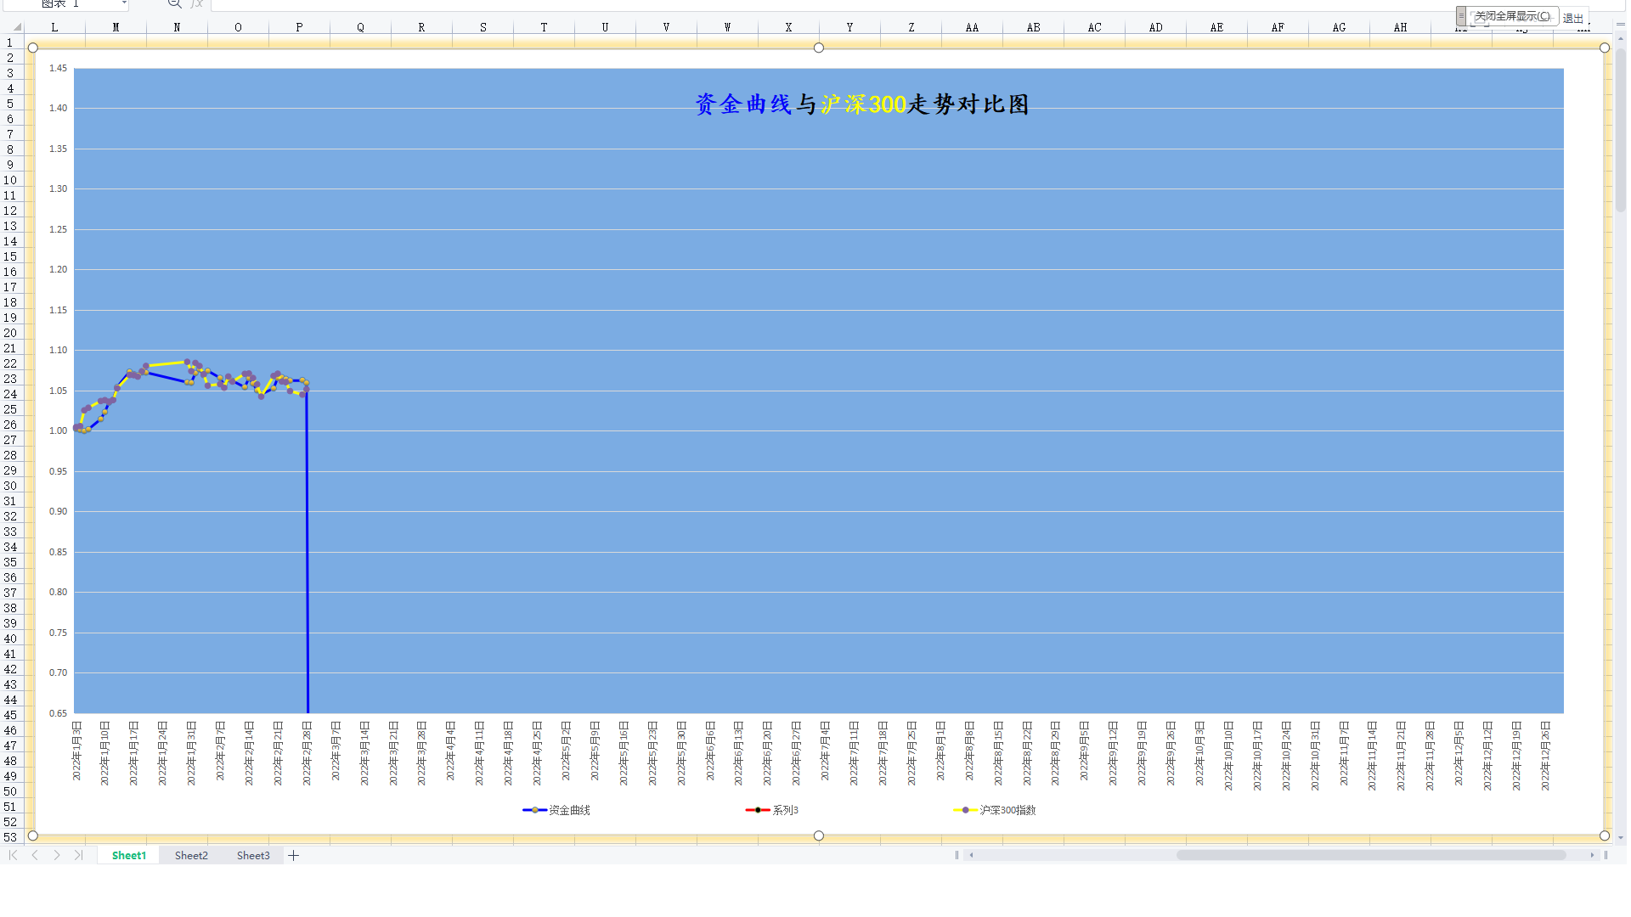
Task: Click the zoom magnifier icon in formula bar
Action: (x=174, y=3)
